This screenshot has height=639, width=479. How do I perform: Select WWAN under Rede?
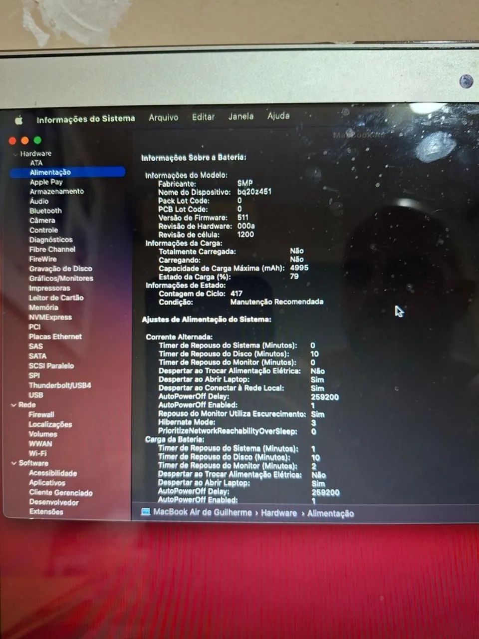pyautogui.click(x=40, y=444)
